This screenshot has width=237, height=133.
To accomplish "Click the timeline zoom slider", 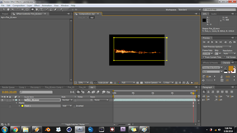I will point(122,125).
